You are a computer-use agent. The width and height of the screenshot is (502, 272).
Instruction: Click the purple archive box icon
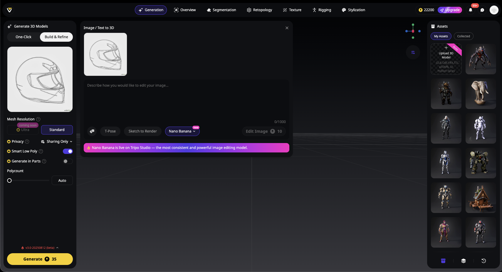coord(443,261)
